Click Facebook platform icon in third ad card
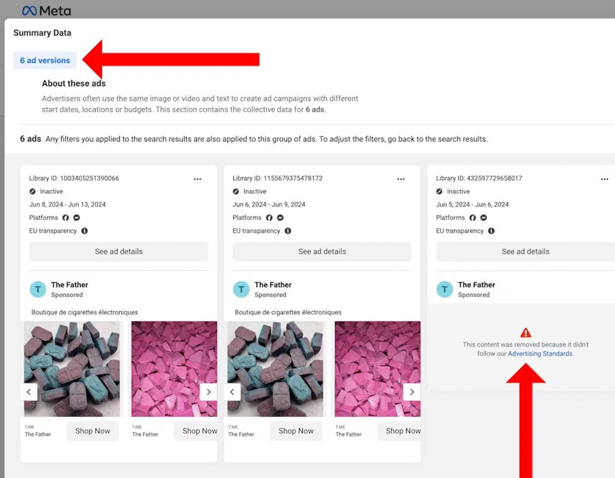The width and height of the screenshot is (615, 478). pyautogui.click(x=472, y=218)
